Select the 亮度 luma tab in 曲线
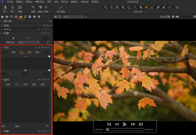This screenshot has height=135, width=196. click(17, 84)
